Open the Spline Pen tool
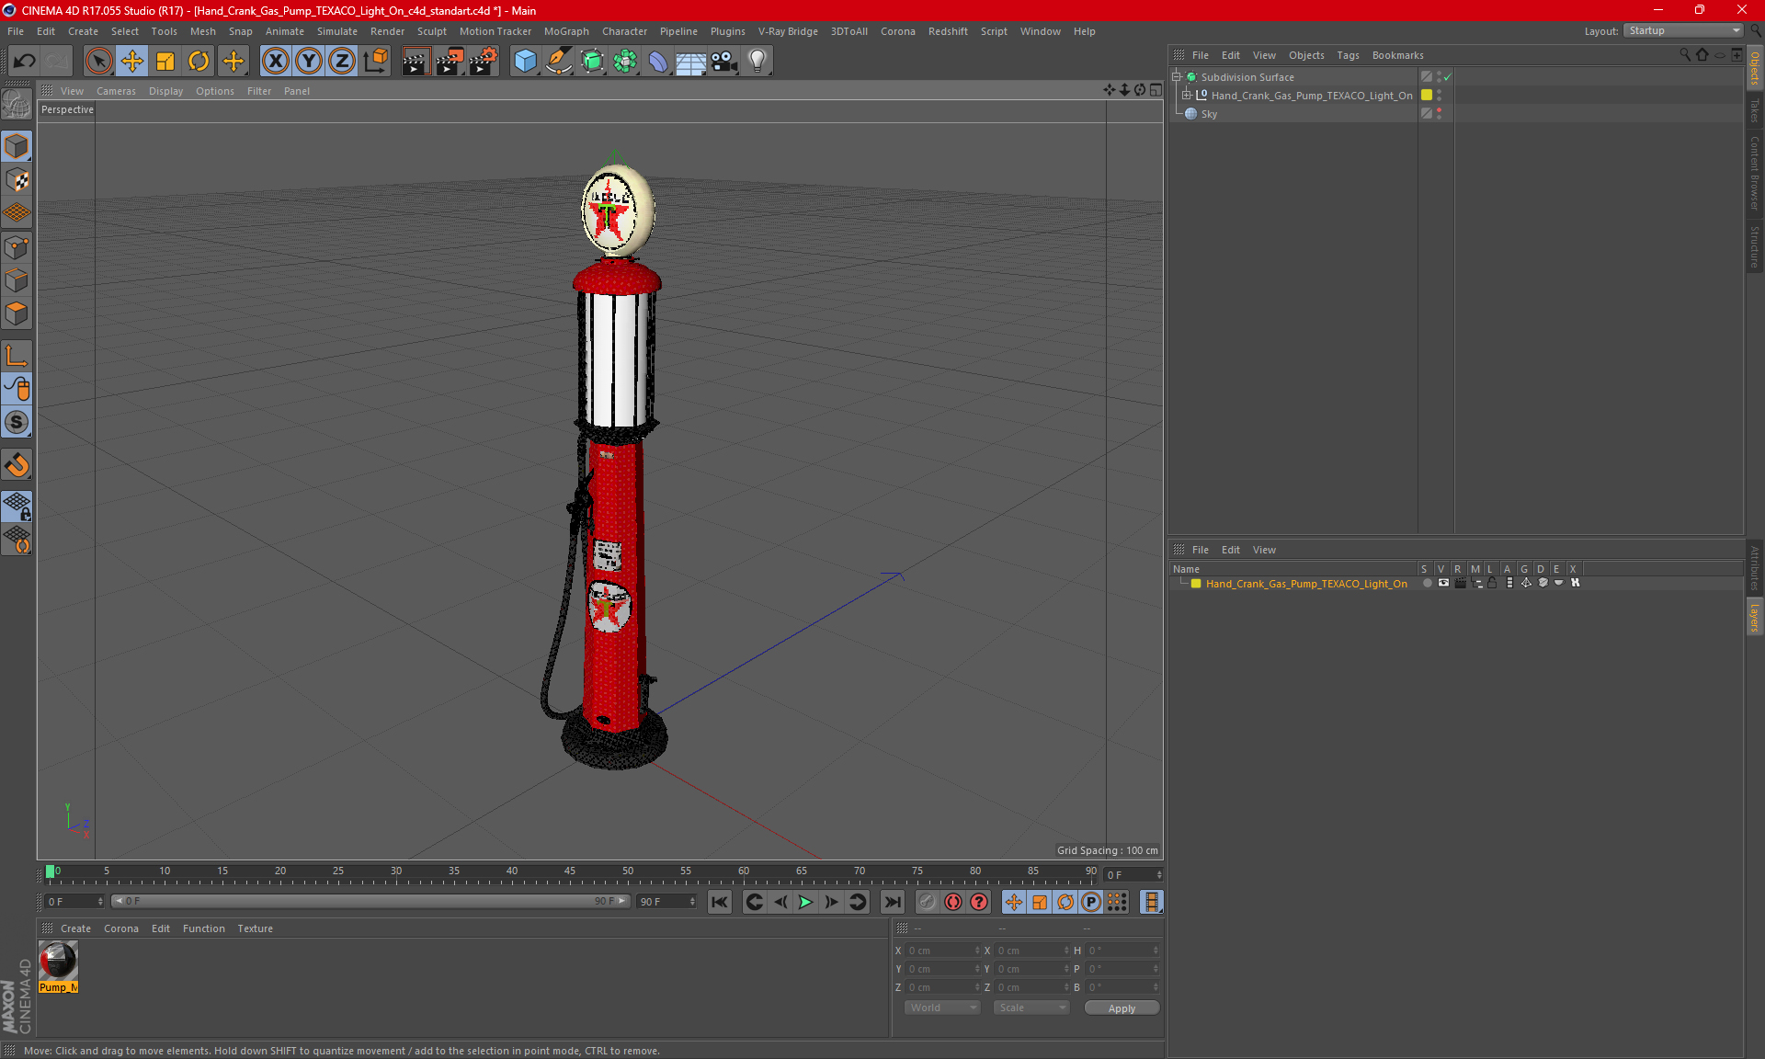The height and width of the screenshot is (1059, 1765). (x=558, y=62)
